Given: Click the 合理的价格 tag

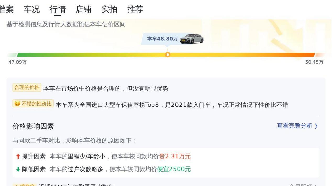Looking at the screenshot, I should [x=27, y=88].
